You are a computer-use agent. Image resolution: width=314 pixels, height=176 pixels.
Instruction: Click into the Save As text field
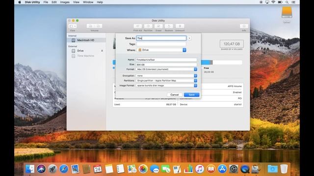[x=161, y=38]
